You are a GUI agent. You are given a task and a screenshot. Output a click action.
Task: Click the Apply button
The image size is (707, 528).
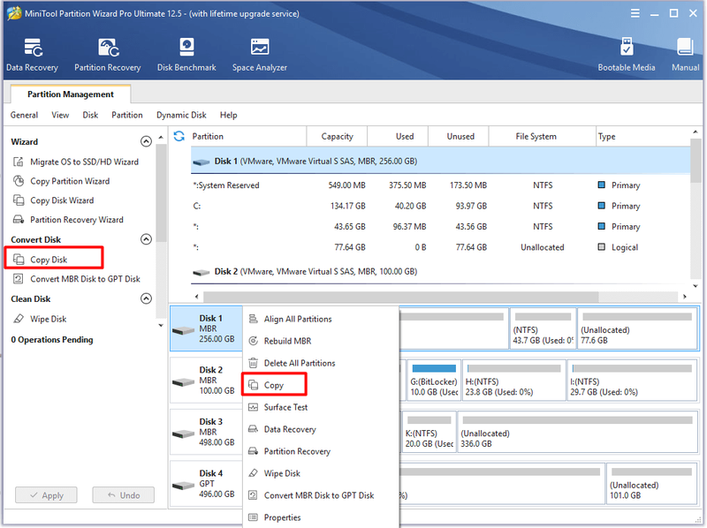tap(47, 495)
